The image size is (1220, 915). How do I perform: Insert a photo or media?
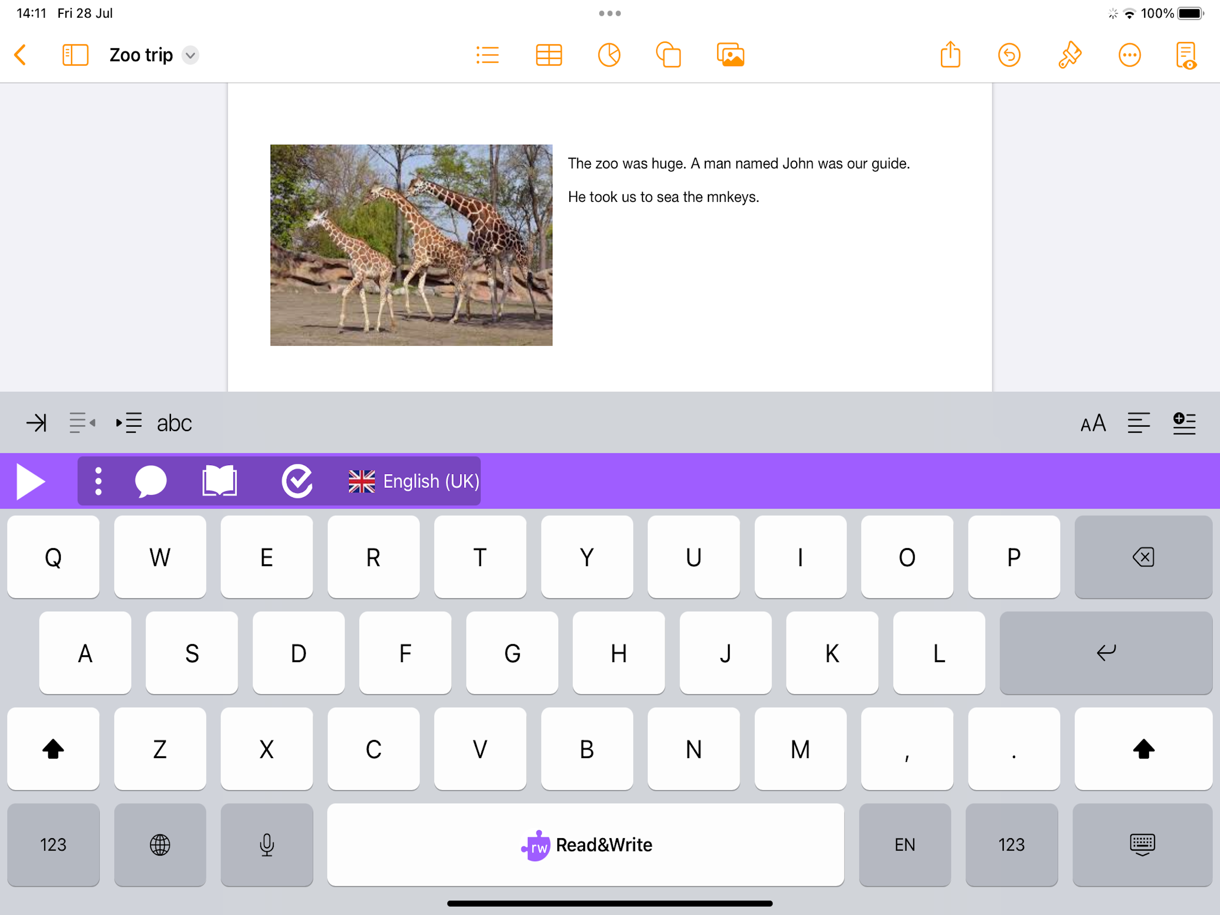[731, 55]
